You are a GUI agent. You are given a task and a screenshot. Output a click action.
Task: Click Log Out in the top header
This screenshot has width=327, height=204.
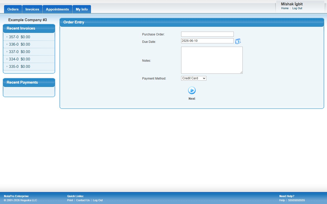click(297, 8)
